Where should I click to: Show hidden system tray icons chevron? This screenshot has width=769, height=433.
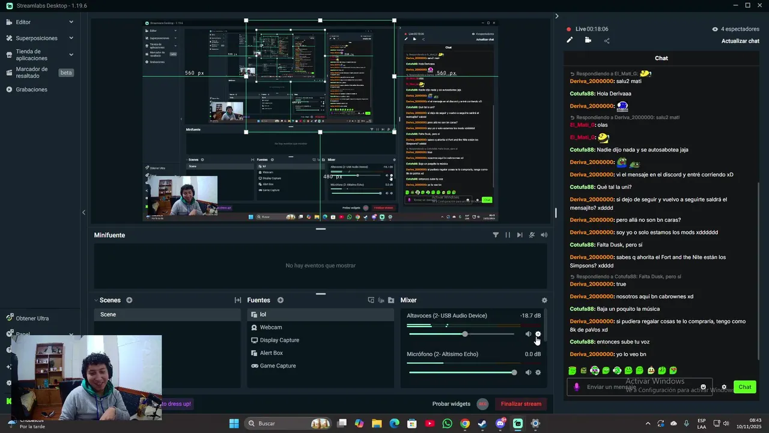[648, 423]
